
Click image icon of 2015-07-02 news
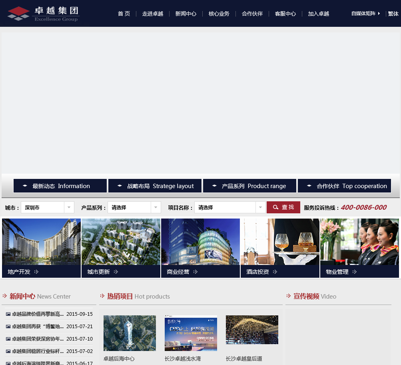pyautogui.click(x=8, y=351)
